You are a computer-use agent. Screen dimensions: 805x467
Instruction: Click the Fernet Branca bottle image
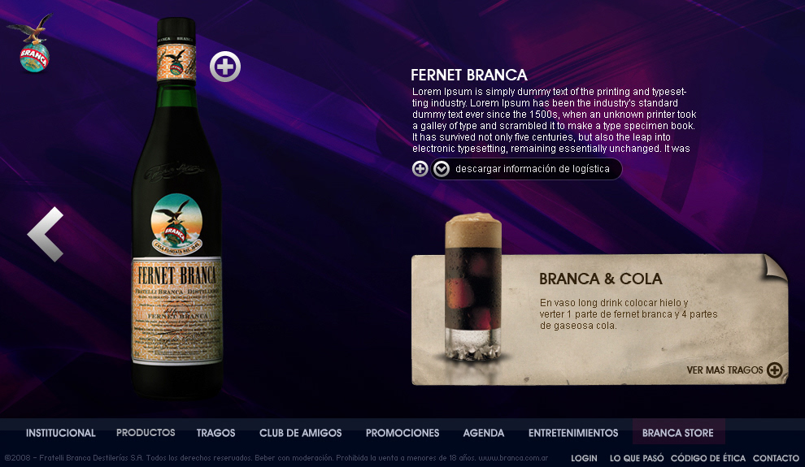[x=177, y=208]
